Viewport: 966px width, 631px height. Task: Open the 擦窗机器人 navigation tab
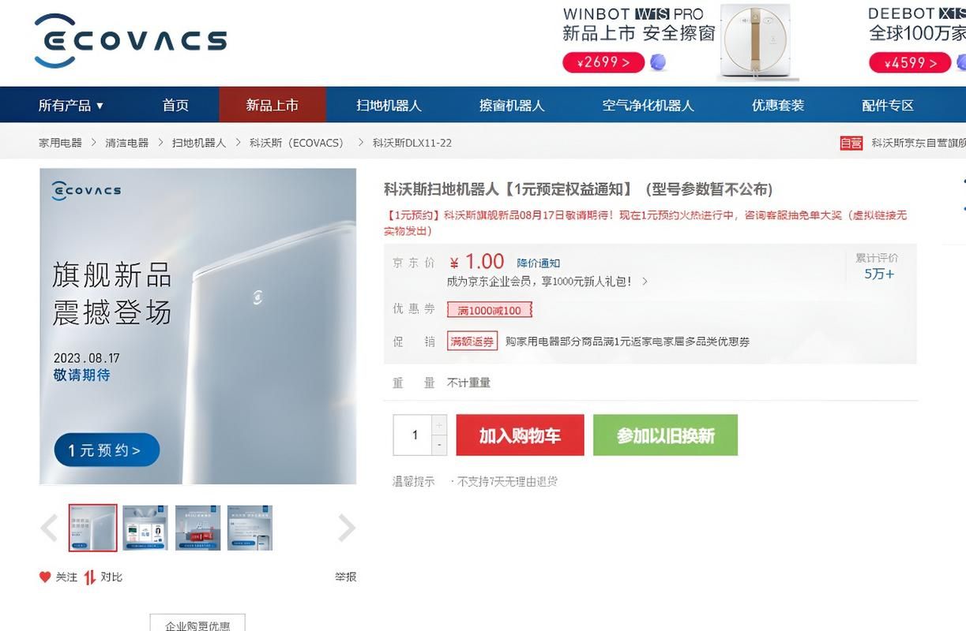(x=512, y=105)
